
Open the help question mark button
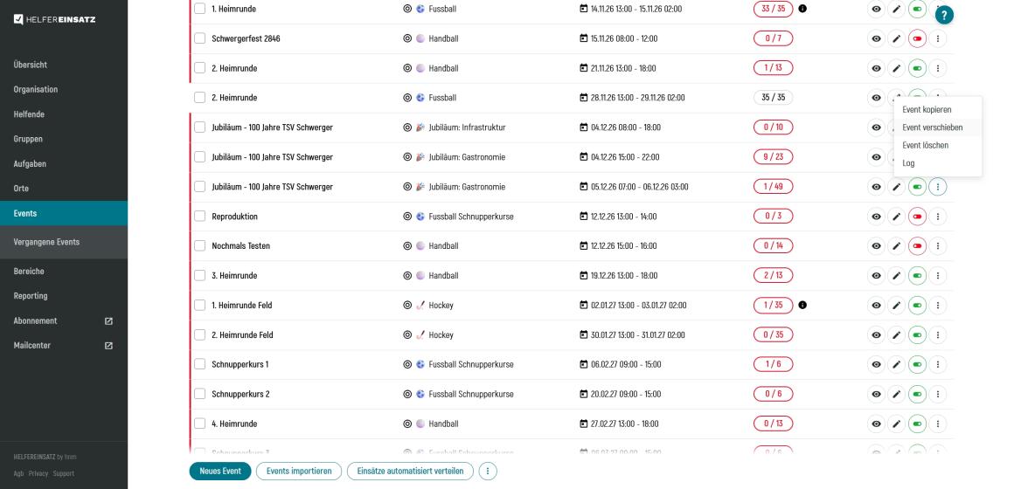(x=944, y=15)
